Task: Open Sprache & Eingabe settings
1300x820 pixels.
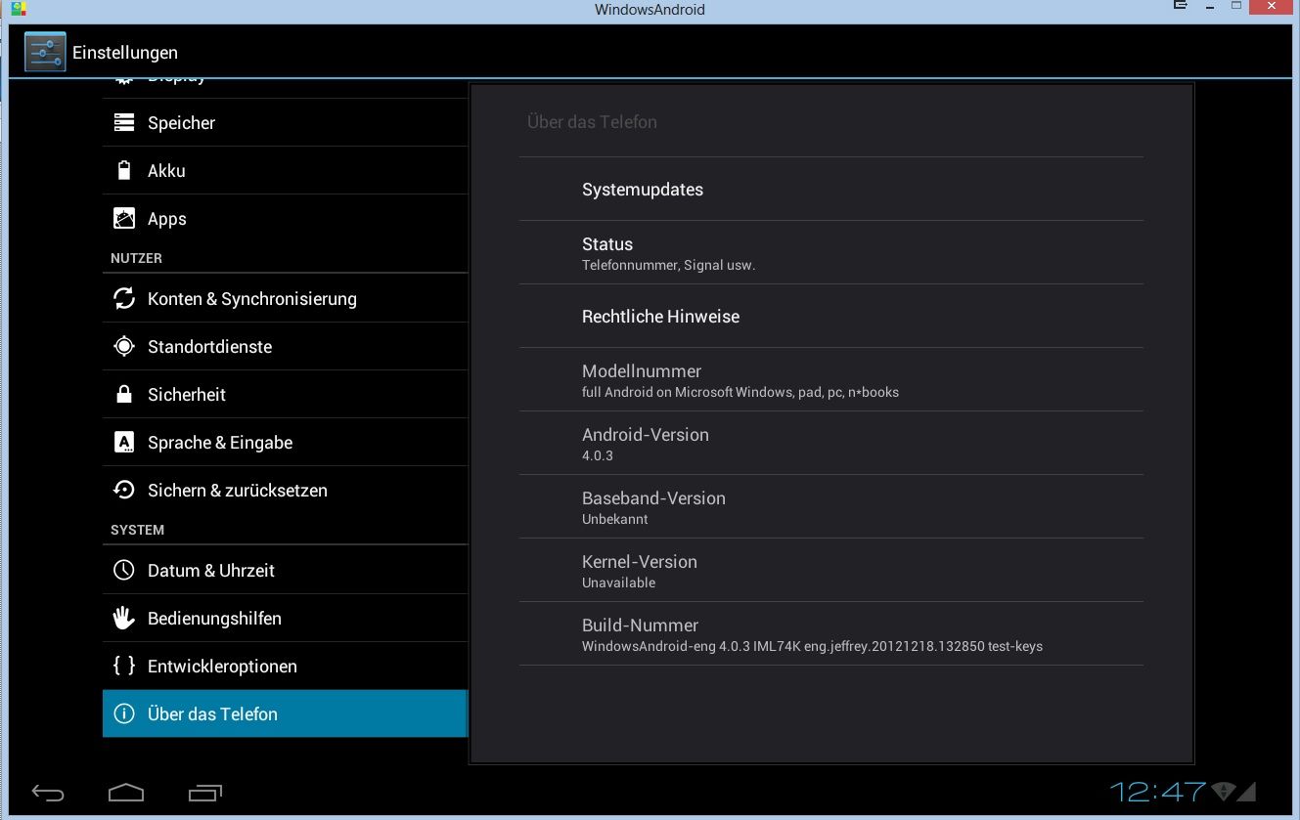Action: [x=220, y=443]
